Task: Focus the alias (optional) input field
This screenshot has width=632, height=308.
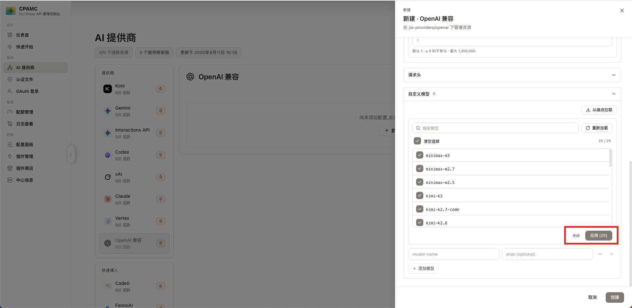Action: 547,254
